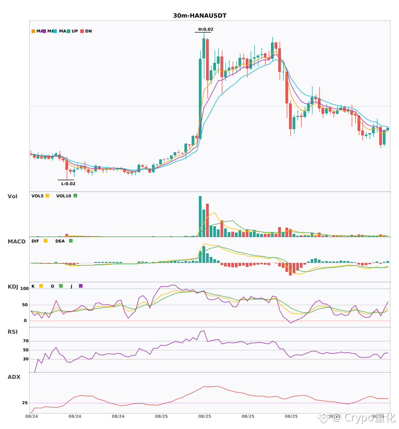Click the KDJ panel label
This screenshot has height=429, width=399.
pyautogui.click(x=13, y=287)
